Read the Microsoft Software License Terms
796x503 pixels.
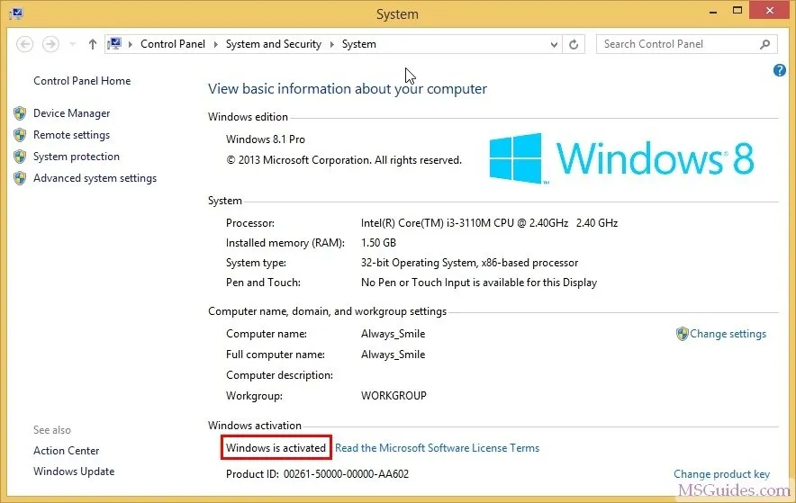pyautogui.click(x=437, y=448)
